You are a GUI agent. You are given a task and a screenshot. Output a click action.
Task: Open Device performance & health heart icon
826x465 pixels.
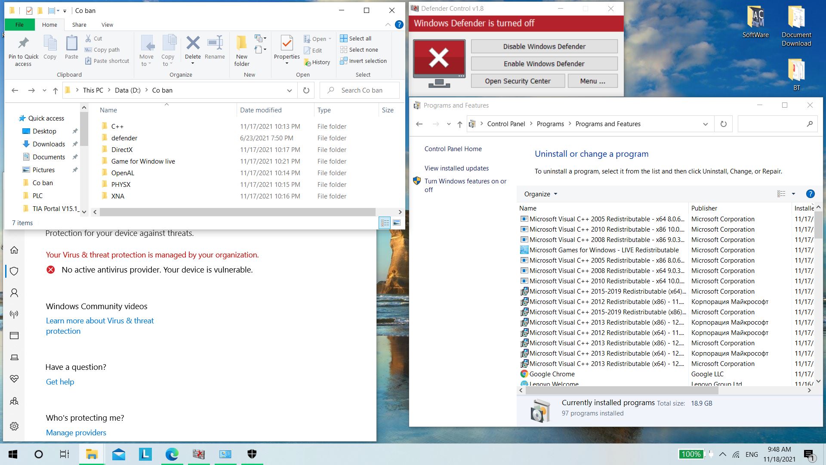coord(14,379)
